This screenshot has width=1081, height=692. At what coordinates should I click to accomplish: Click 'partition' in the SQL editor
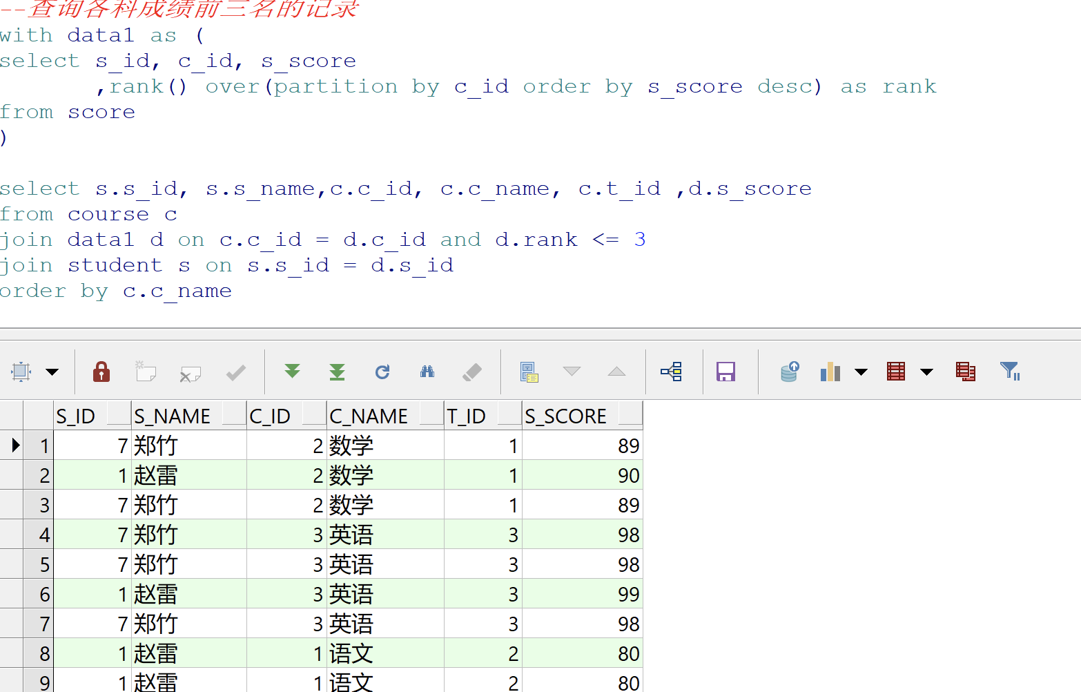click(x=336, y=86)
